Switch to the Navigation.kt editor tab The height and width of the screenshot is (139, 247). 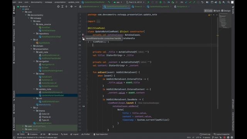click(x=182, y=7)
